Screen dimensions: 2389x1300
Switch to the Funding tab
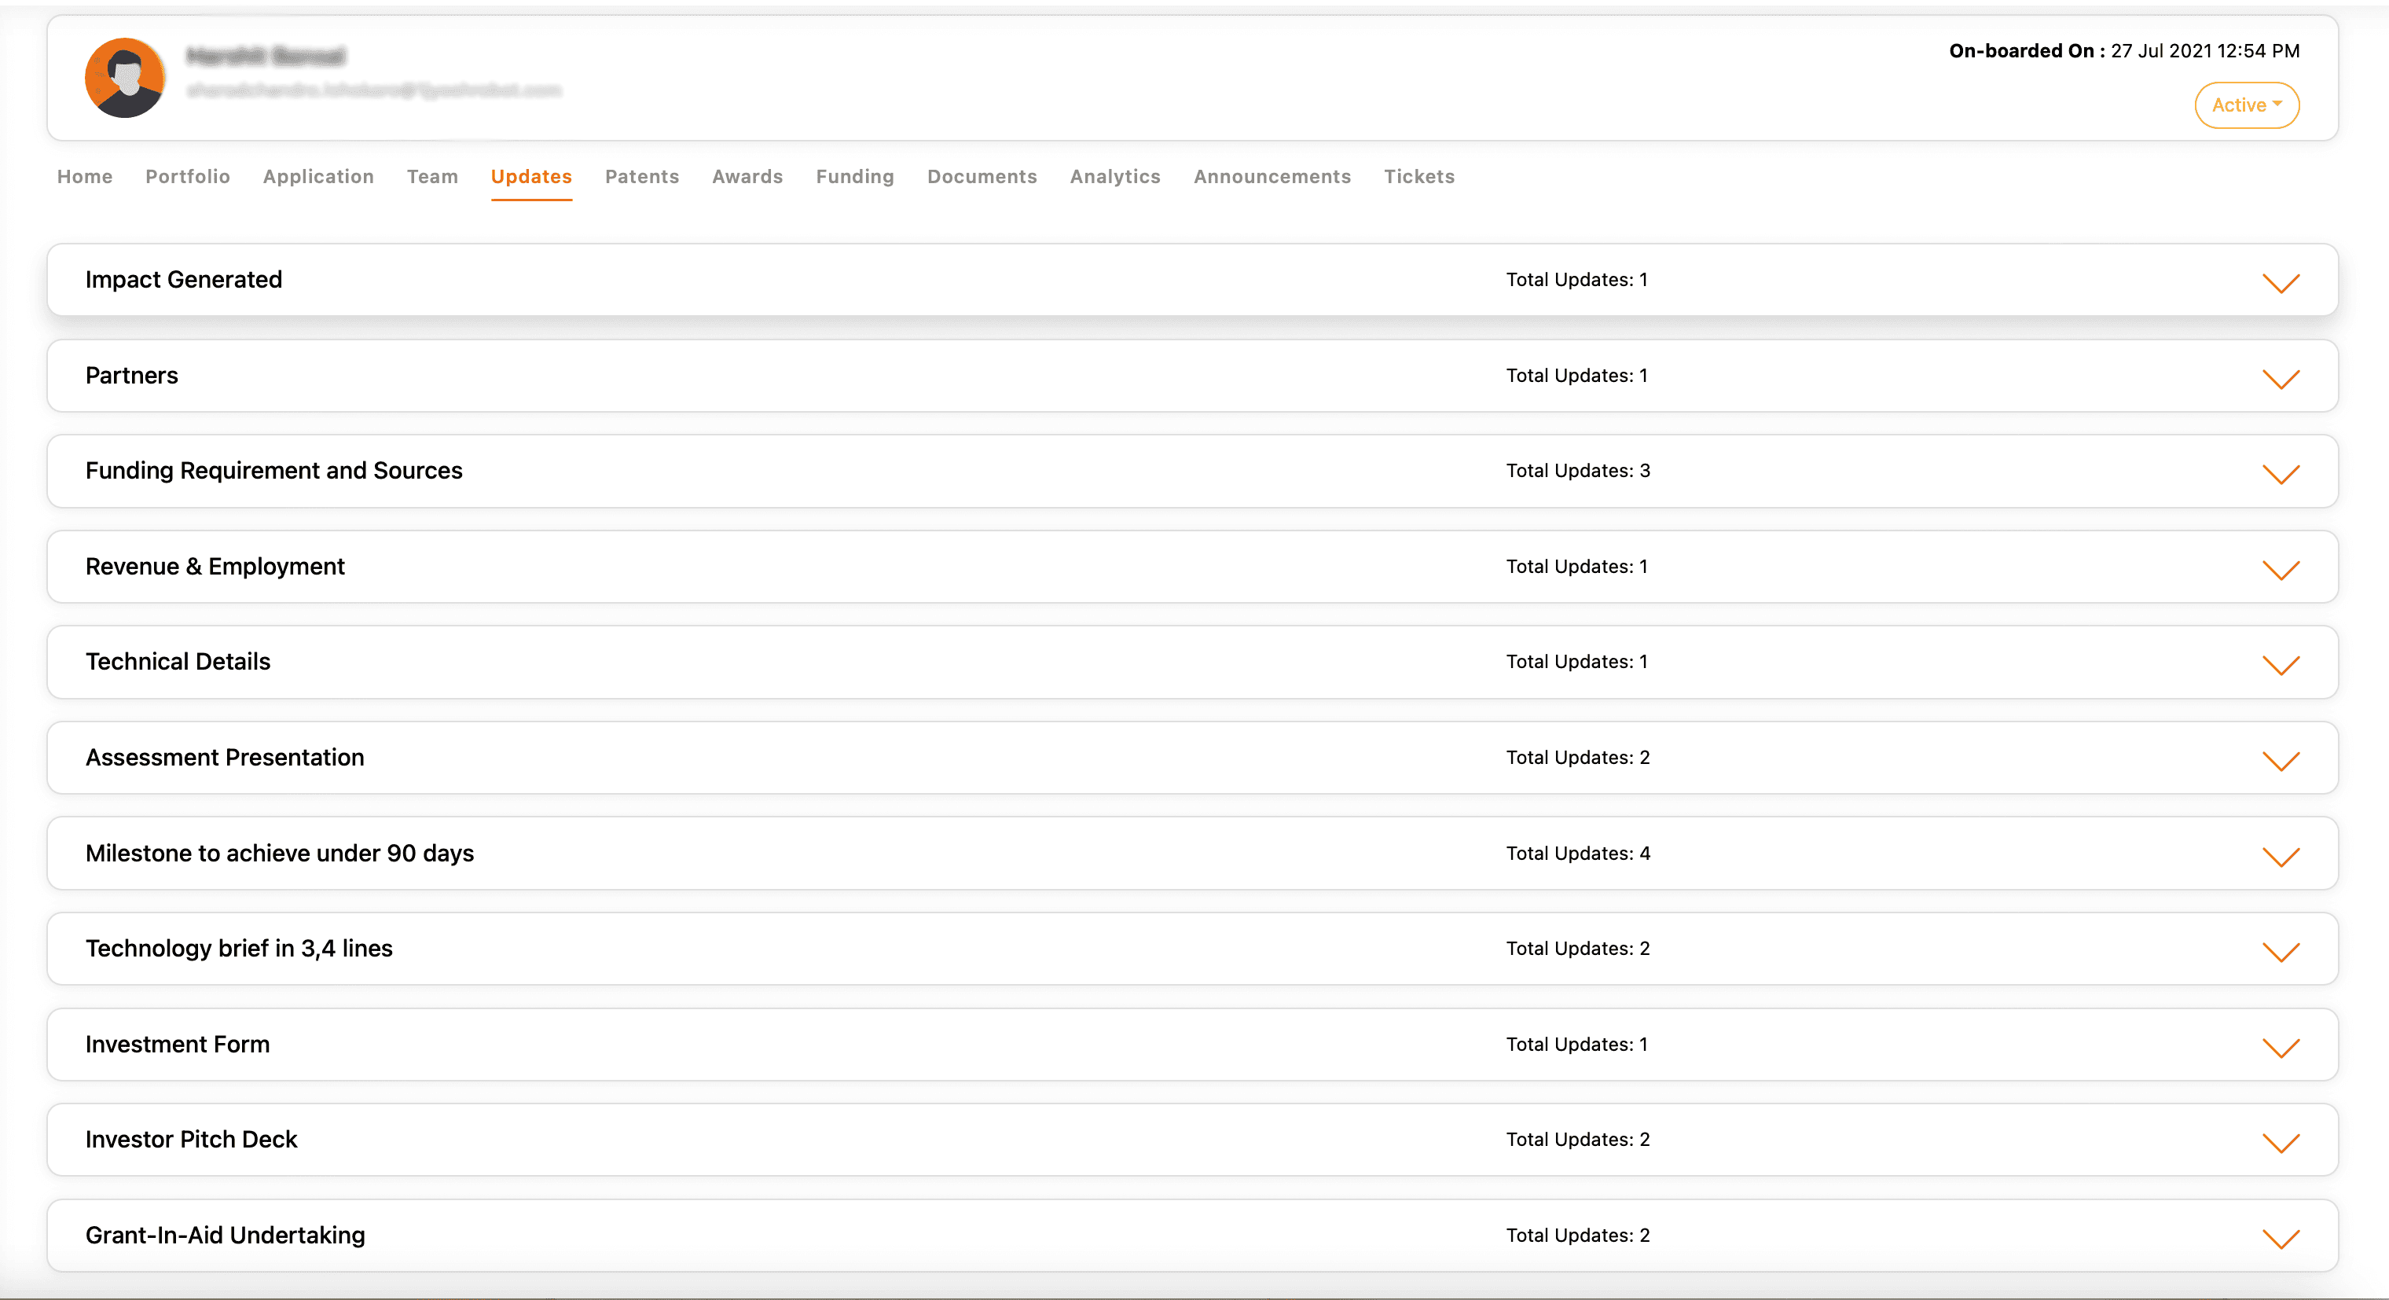tap(854, 176)
